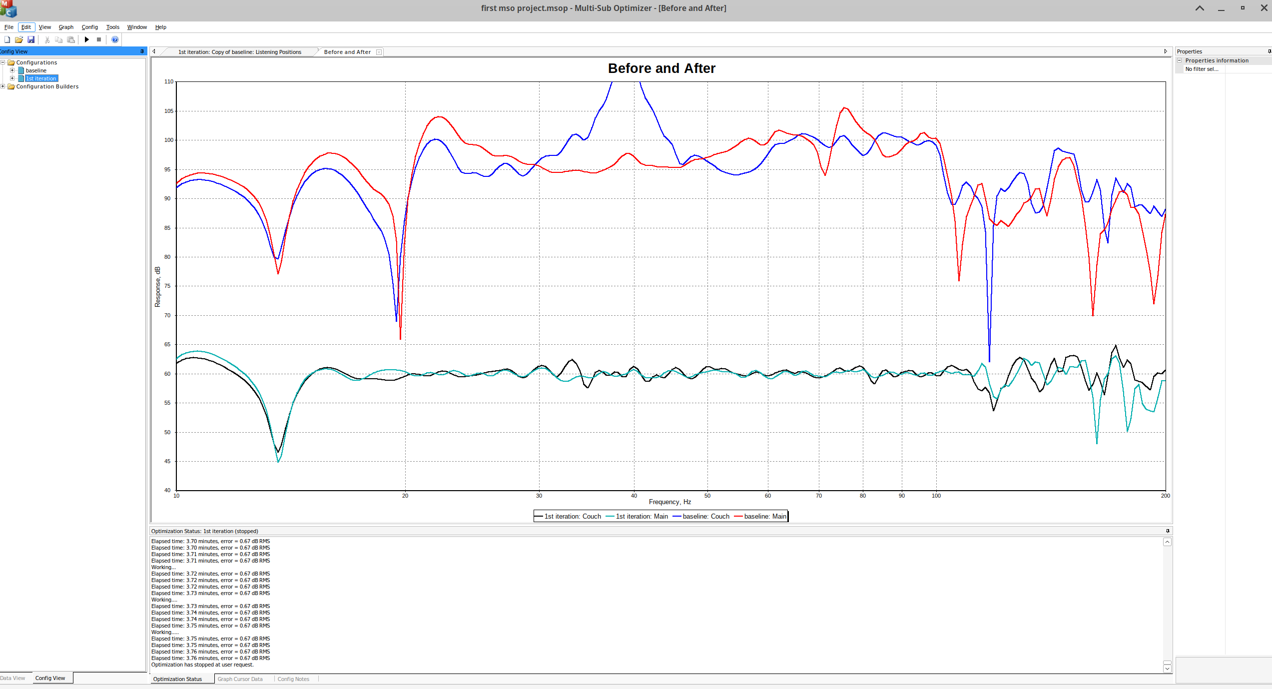Click the status log scroll-down arrow
1272x689 pixels.
1167,669
